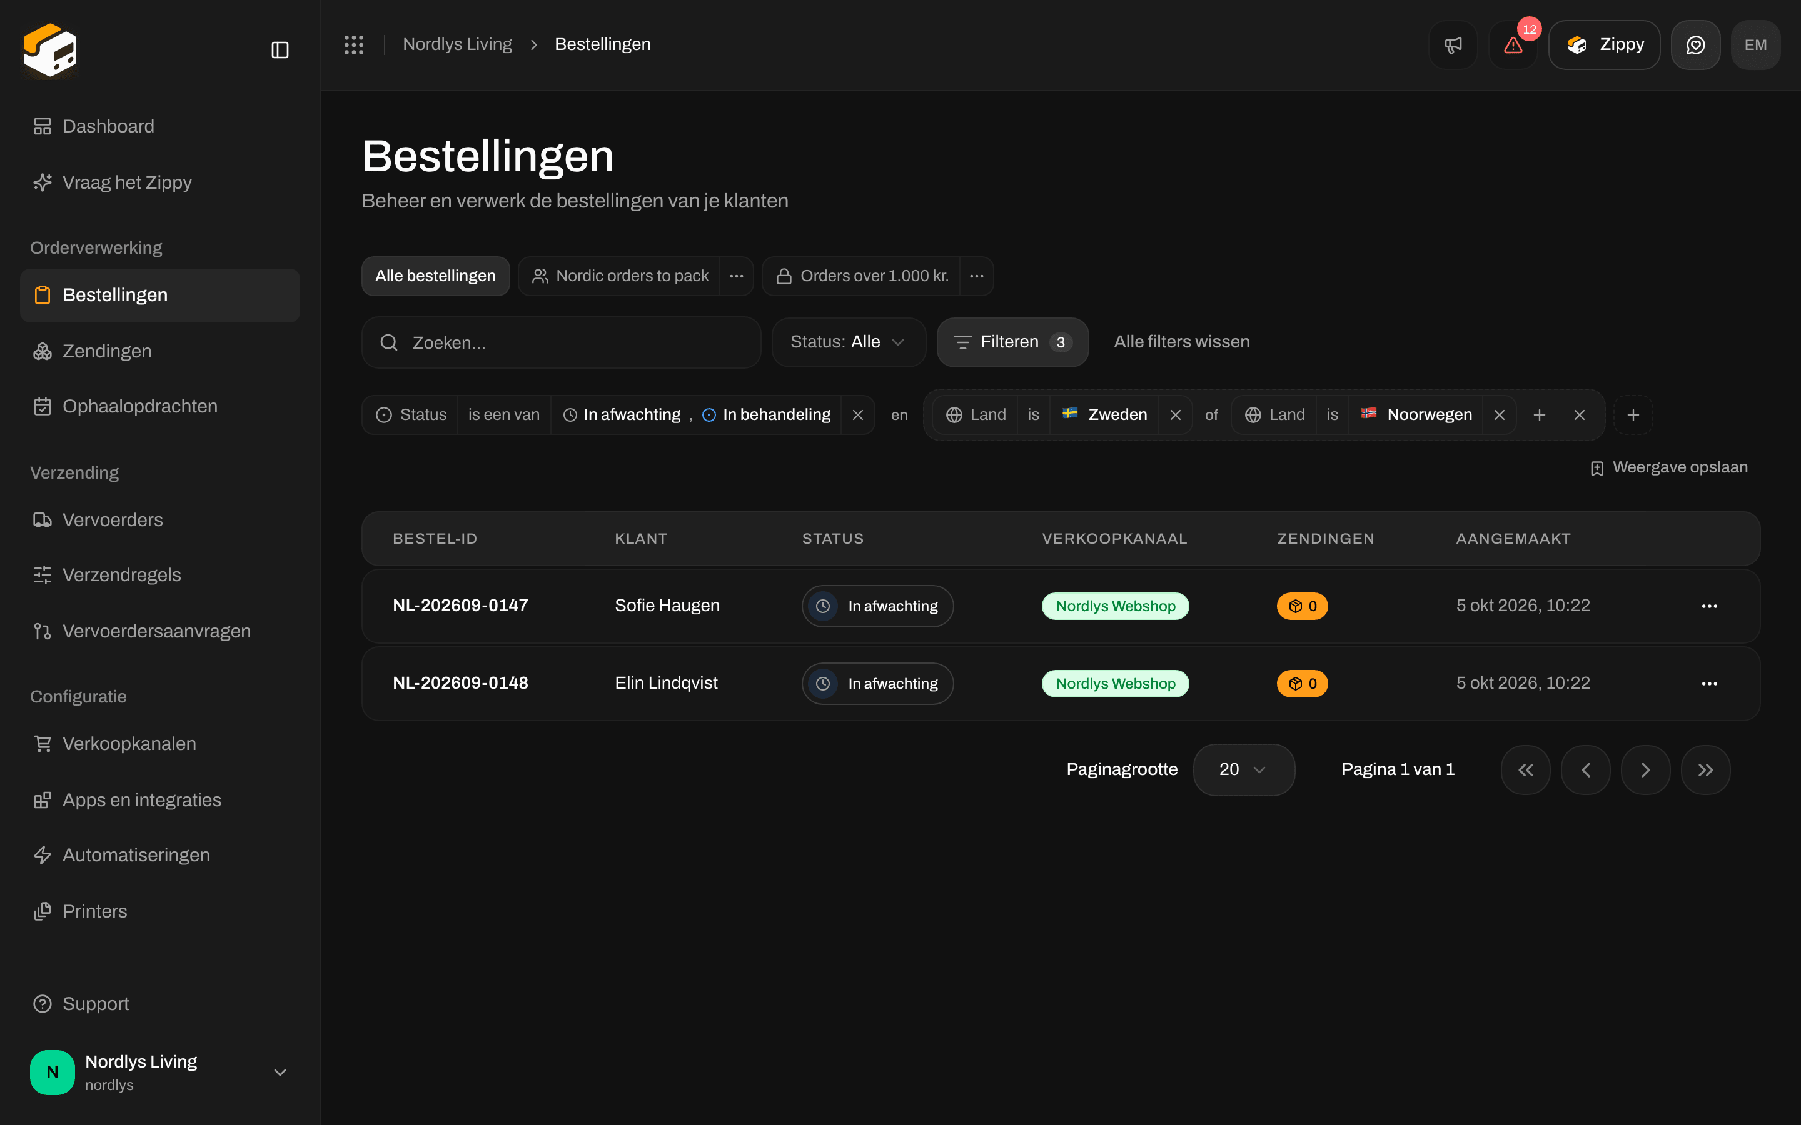This screenshot has height=1125, width=1801.
Task: Open options for Nordic orders to pack
Action: (737, 276)
